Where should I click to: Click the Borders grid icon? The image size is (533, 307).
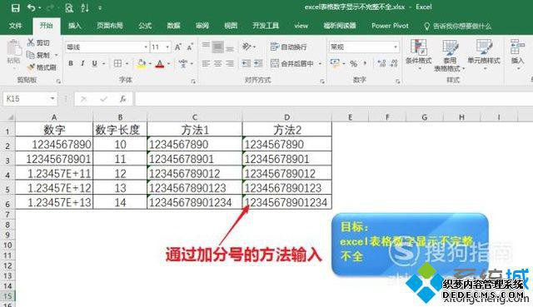coord(117,63)
